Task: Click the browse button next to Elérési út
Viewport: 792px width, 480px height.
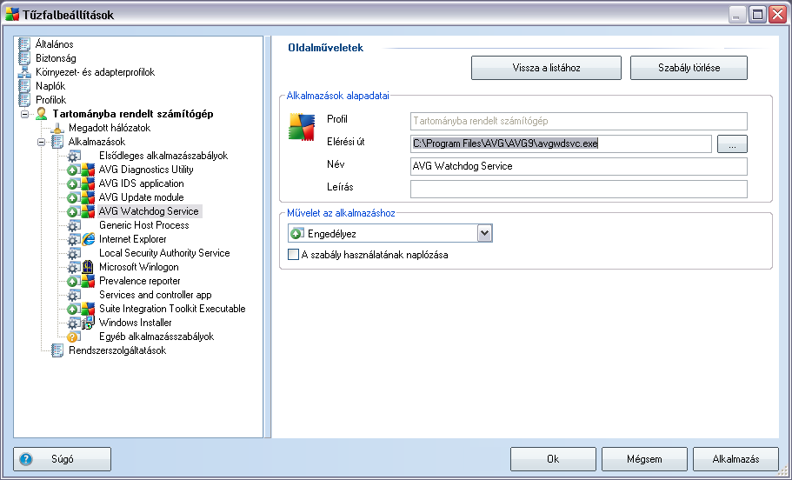Action: tap(732, 144)
